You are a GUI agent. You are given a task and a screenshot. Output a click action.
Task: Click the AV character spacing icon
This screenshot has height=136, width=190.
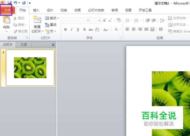98,29
